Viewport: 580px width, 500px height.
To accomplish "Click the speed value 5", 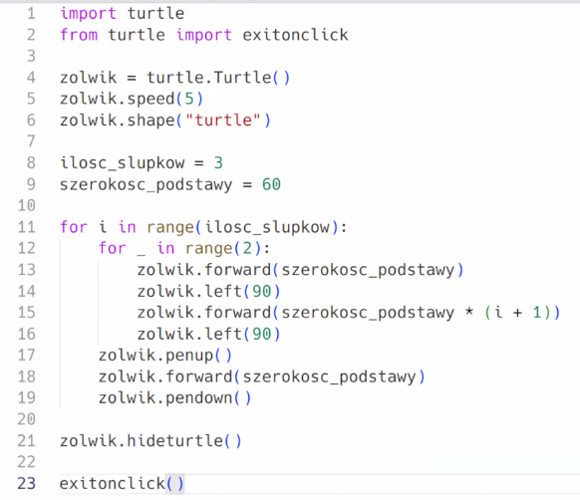I will [x=189, y=99].
